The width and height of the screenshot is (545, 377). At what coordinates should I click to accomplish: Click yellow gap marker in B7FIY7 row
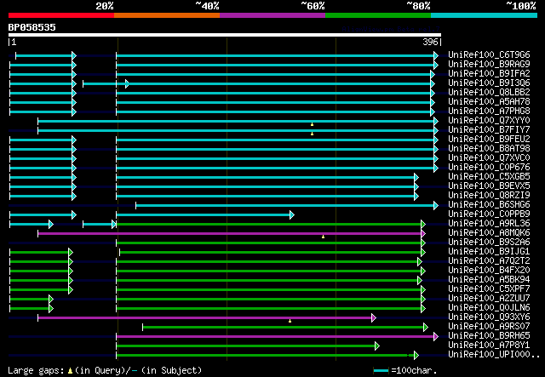tap(313, 134)
